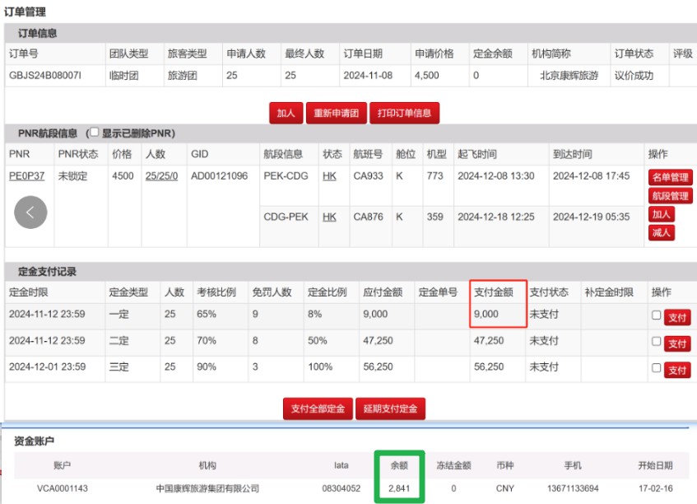Pay the 一定 deposit with 支付 button
This screenshot has width=697, height=504.
click(x=676, y=317)
